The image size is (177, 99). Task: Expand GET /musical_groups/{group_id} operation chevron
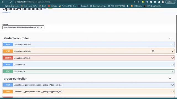(x=173, y=85)
